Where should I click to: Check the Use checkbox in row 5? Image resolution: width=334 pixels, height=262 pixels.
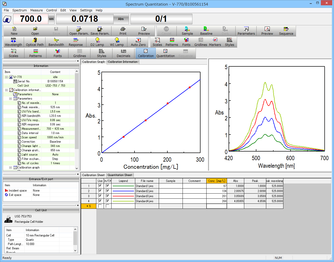coord(100,206)
